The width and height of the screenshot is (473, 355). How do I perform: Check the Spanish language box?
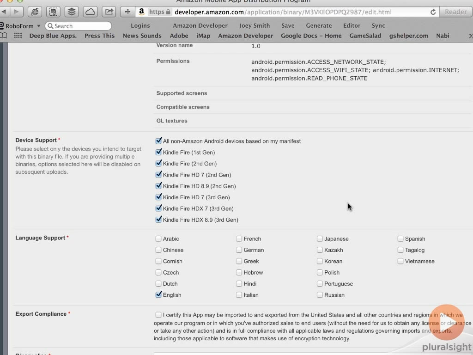(x=400, y=239)
